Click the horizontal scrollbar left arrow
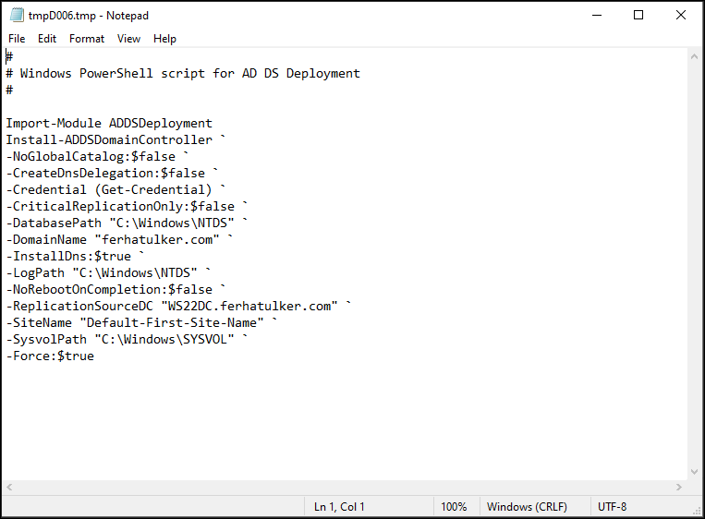 pos(9,487)
